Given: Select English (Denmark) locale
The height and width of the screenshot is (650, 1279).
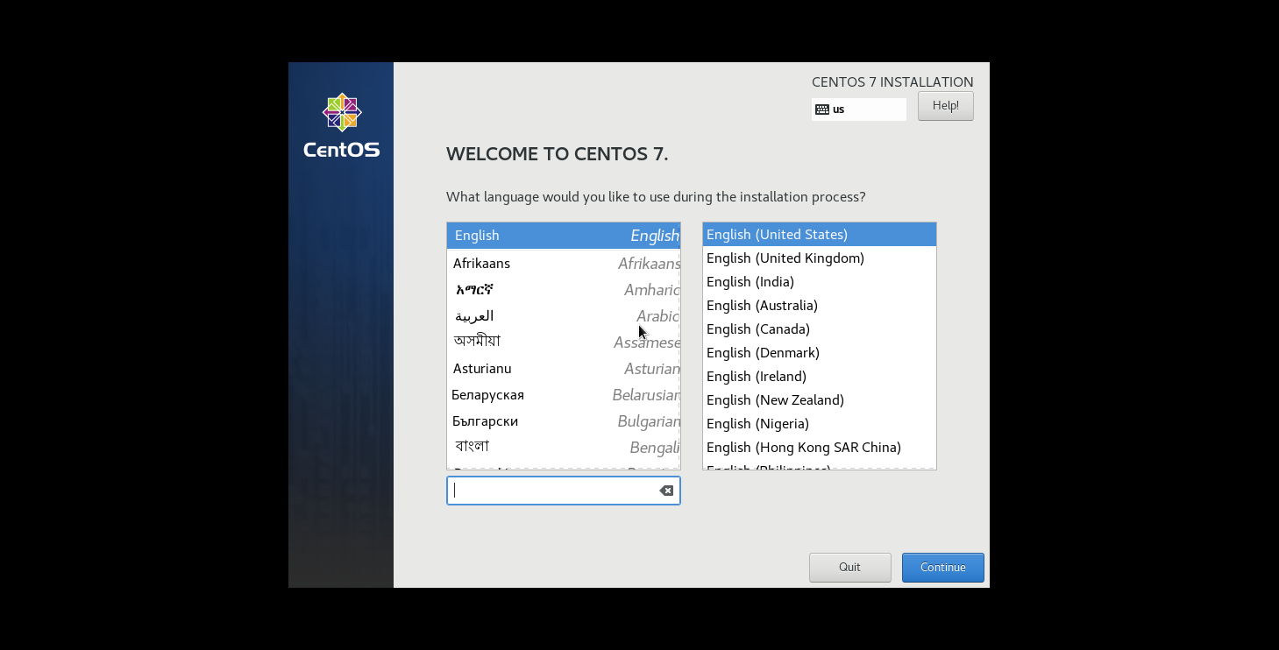Looking at the screenshot, I should click(x=820, y=353).
